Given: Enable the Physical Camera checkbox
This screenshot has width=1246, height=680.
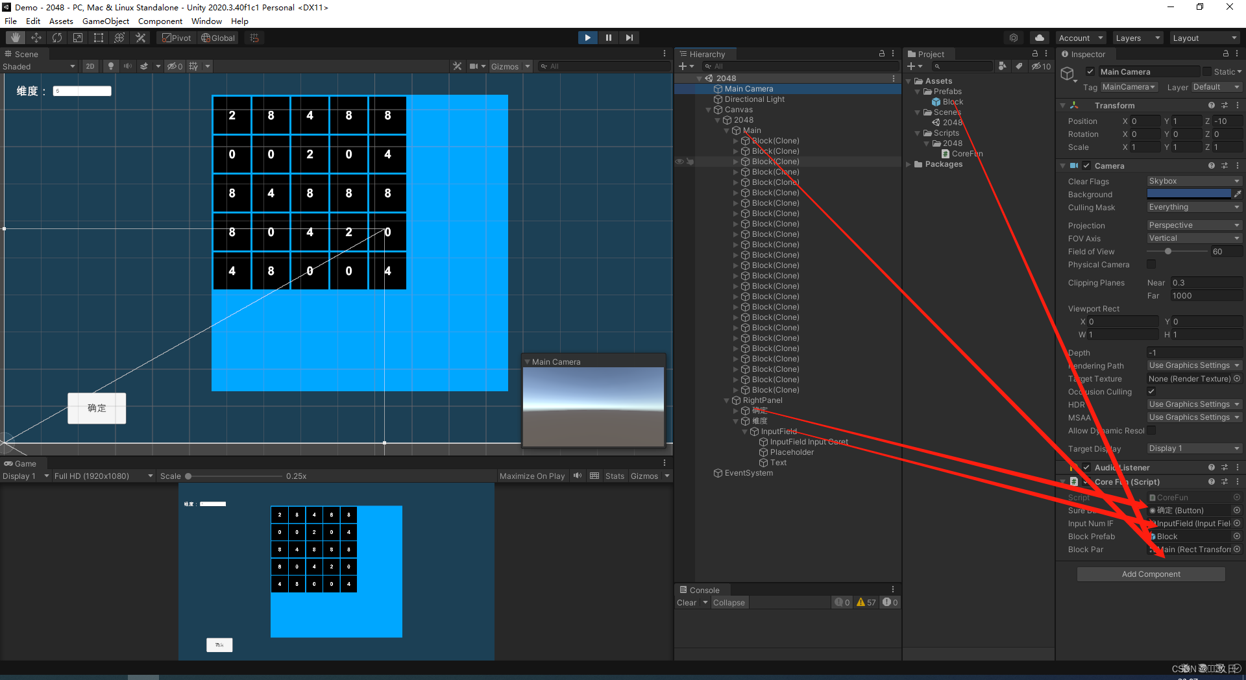Looking at the screenshot, I should tap(1152, 264).
